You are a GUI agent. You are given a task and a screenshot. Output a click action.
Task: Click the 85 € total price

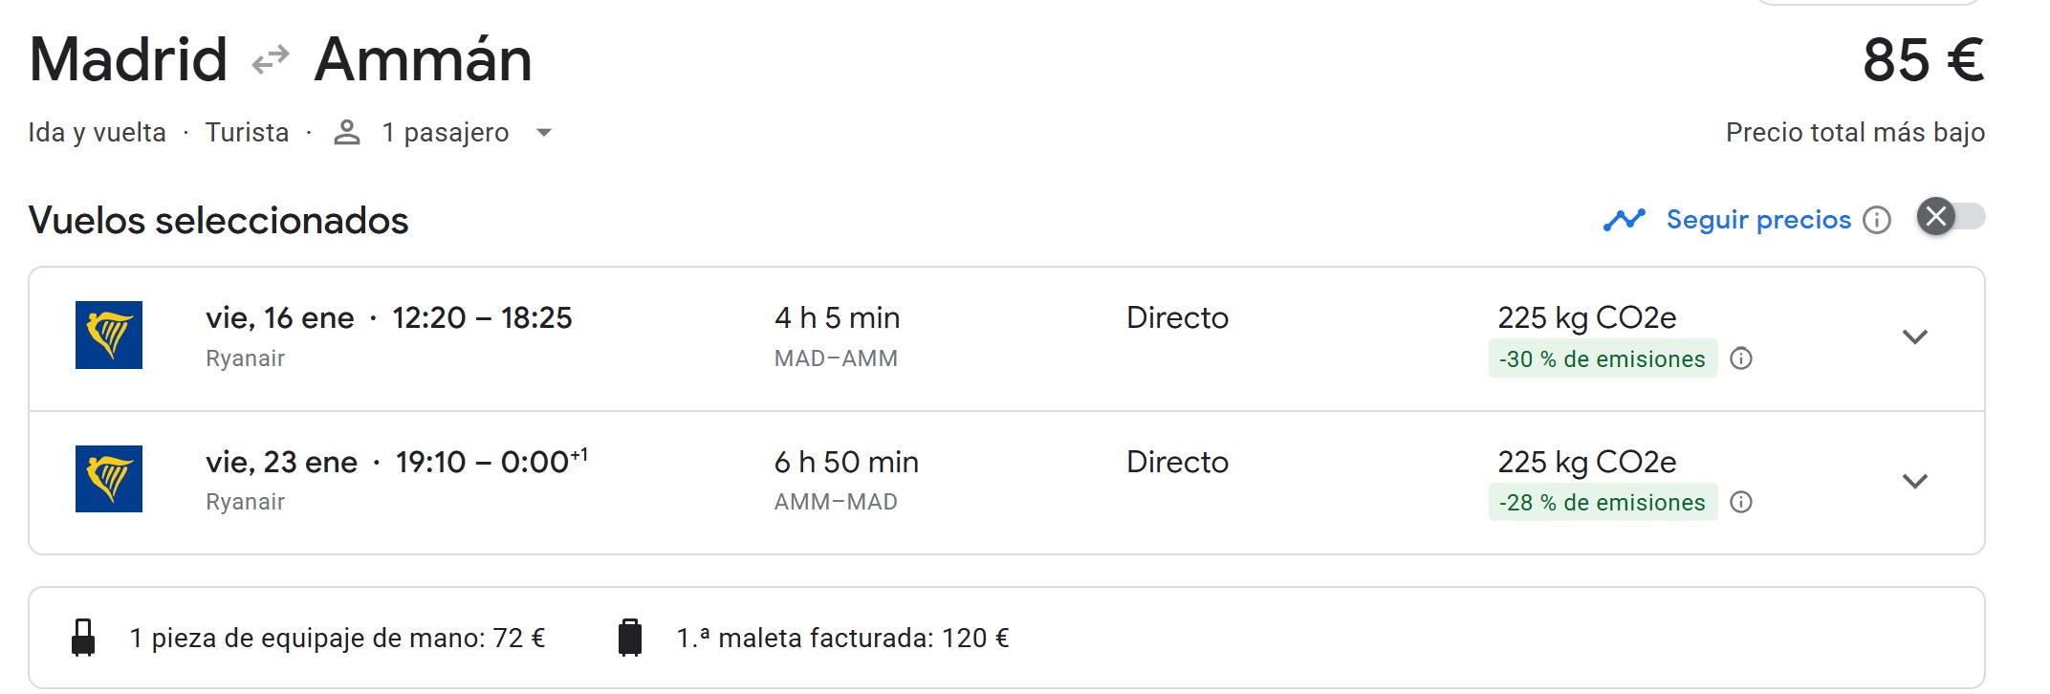(1923, 60)
